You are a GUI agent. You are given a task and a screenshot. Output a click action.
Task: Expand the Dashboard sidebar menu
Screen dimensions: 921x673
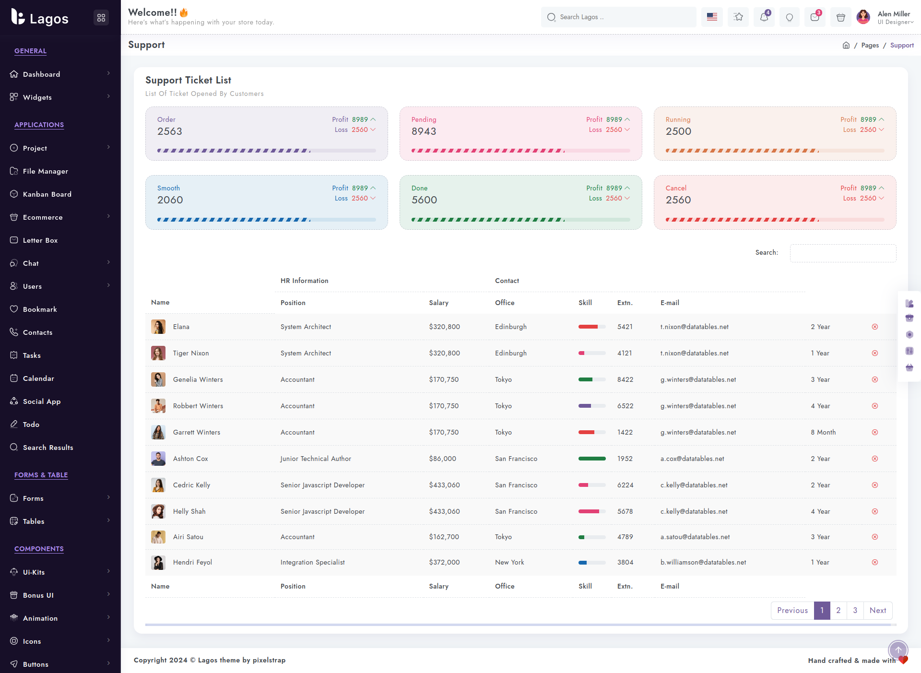pos(60,74)
